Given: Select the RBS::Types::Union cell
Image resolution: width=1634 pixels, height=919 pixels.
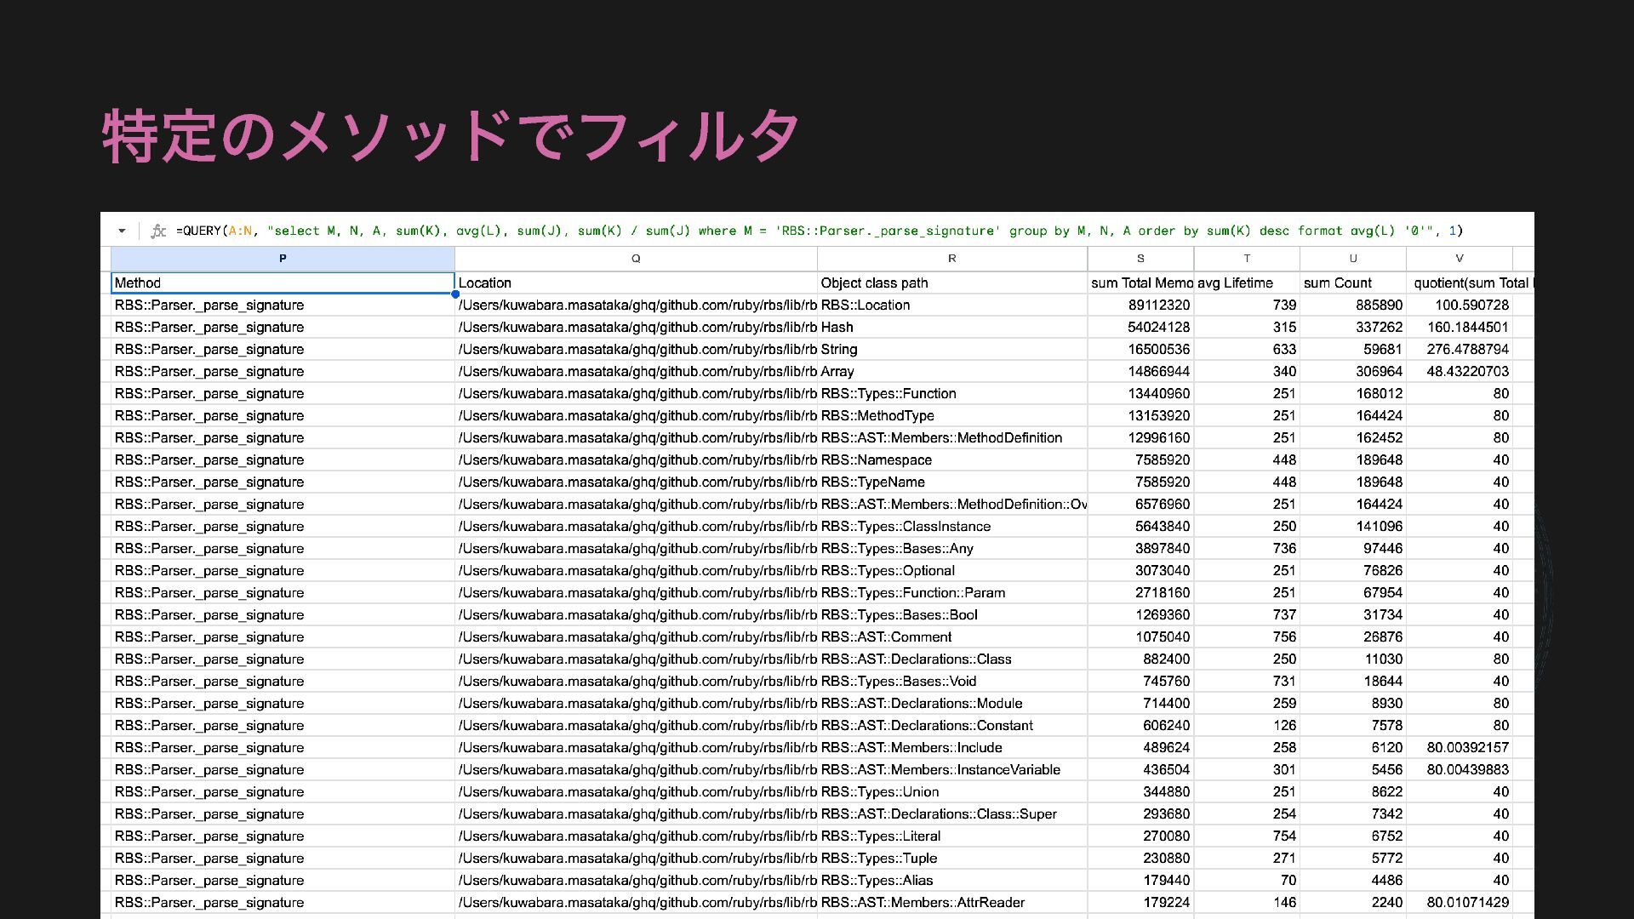Looking at the screenshot, I should click(951, 792).
